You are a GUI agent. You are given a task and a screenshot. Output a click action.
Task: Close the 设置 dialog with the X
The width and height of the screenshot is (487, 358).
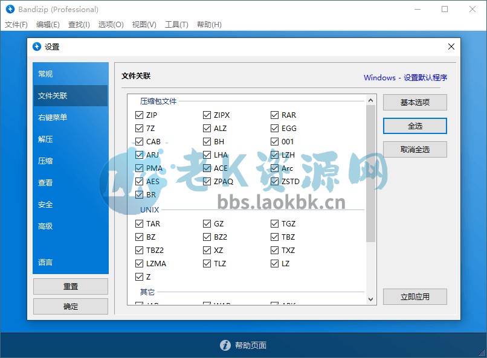(451, 46)
